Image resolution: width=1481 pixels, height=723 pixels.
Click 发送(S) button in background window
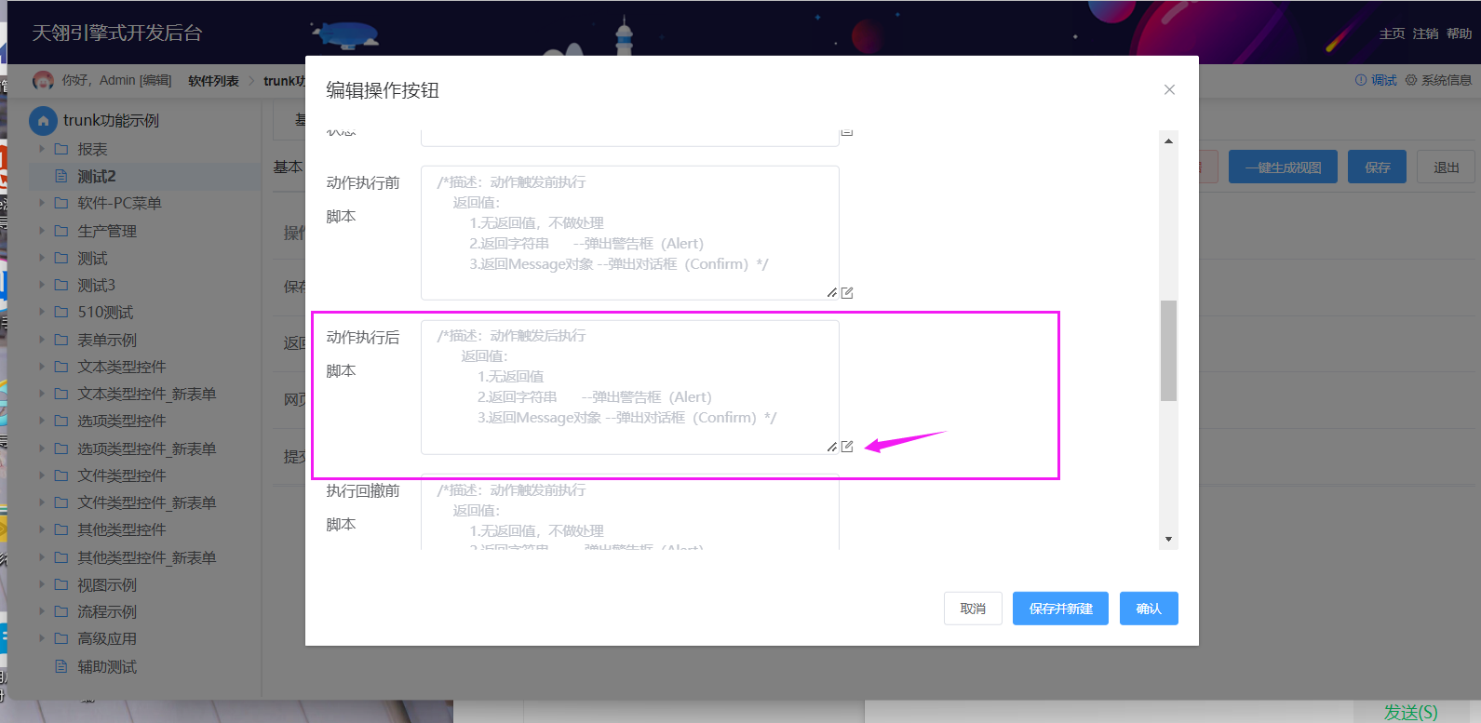(x=1410, y=713)
